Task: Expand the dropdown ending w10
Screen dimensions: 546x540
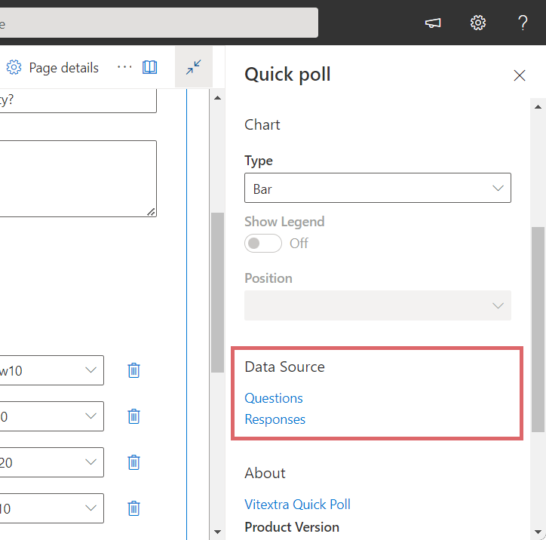Action: pos(51,370)
